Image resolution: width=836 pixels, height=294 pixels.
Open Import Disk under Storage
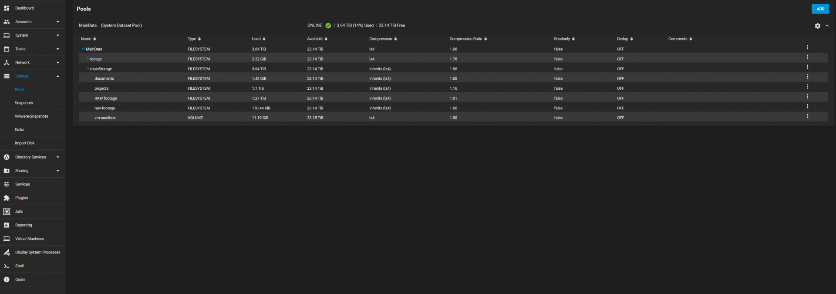(x=24, y=143)
